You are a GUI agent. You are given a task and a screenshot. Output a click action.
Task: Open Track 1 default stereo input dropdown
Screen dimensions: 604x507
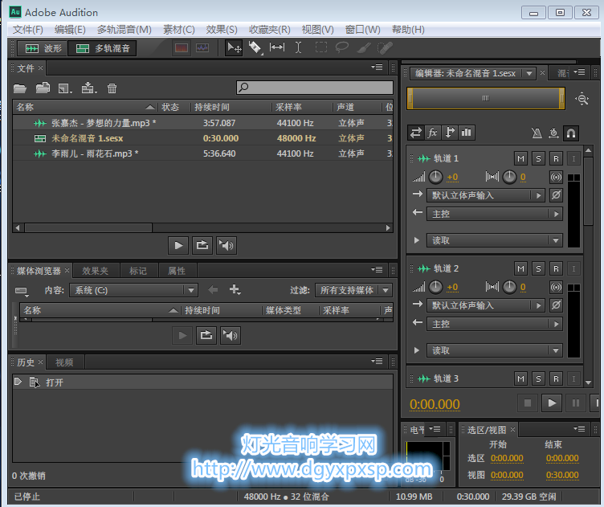point(486,195)
